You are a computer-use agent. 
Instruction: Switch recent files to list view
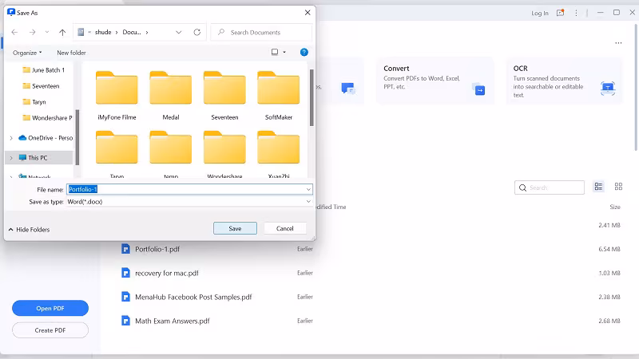(x=598, y=187)
